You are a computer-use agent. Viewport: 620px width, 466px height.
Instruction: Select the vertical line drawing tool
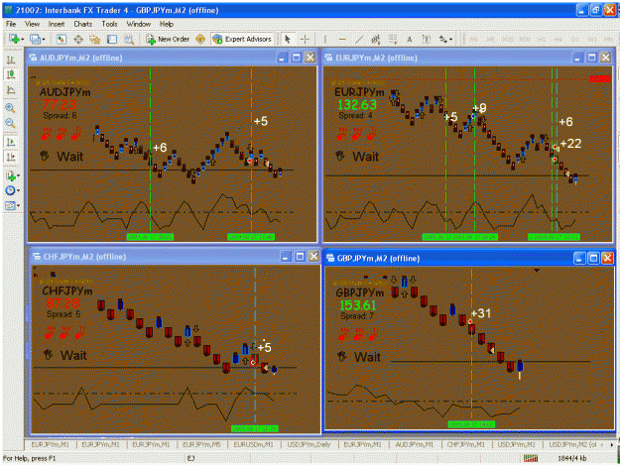coord(325,39)
